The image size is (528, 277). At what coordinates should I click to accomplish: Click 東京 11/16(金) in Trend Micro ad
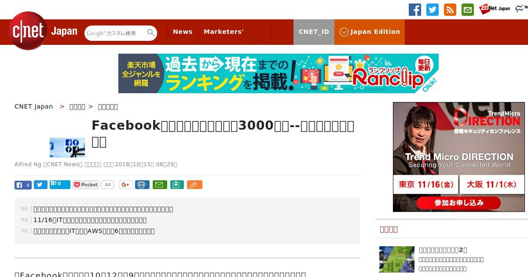[425, 185]
